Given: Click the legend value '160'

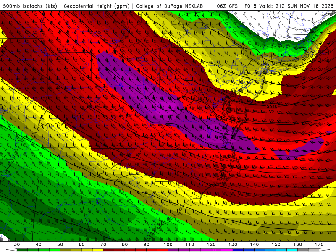Looking at the screenshot, I should [x=298, y=244].
